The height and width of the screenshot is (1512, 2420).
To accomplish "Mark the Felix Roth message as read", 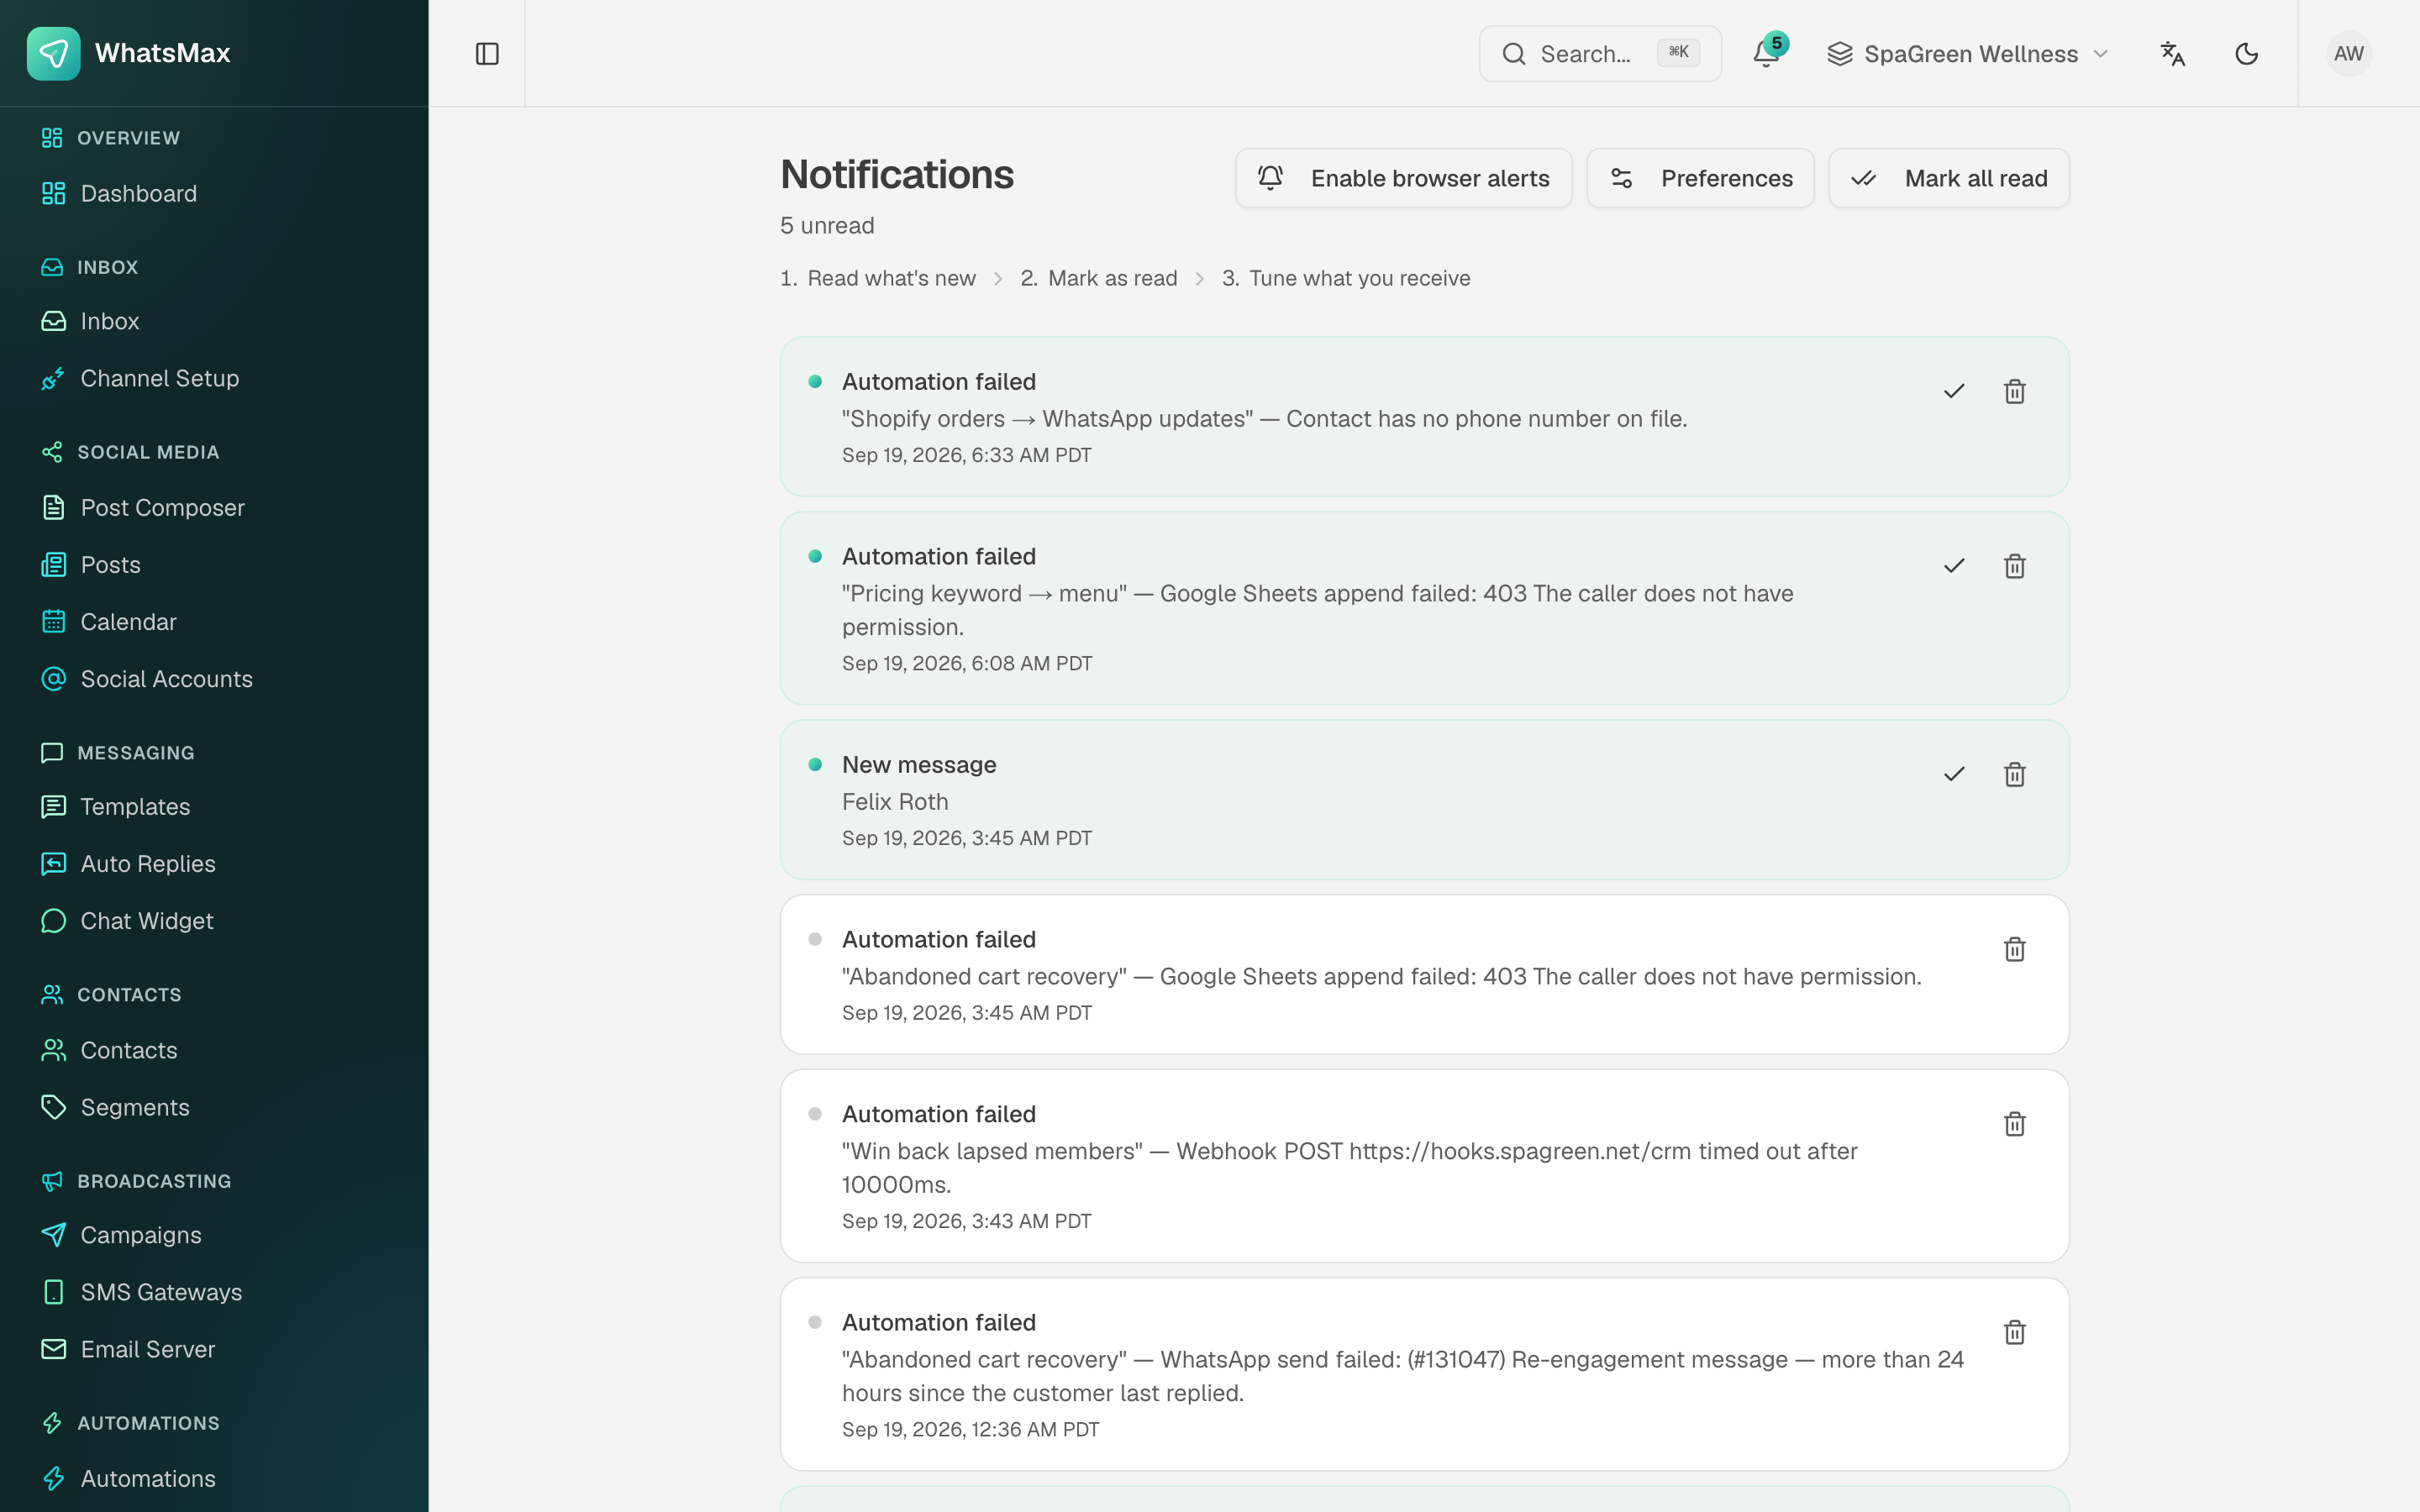I will click(x=1954, y=774).
